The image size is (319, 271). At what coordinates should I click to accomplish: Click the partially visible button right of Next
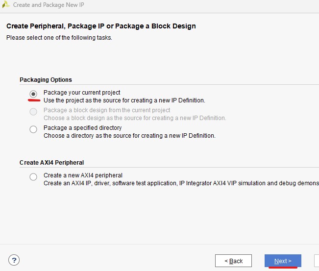click(317, 261)
